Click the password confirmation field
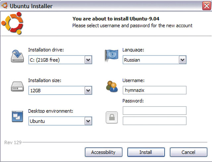 point(154,121)
